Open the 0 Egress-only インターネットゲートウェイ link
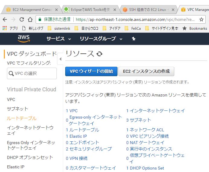This screenshot has width=209, height=172. tap(94, 120)
